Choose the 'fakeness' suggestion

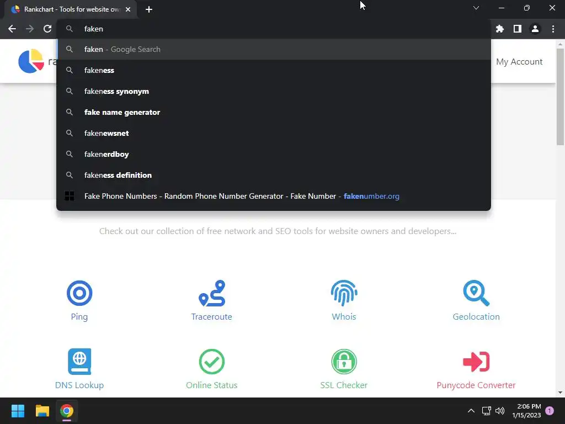tap(274, 70)
